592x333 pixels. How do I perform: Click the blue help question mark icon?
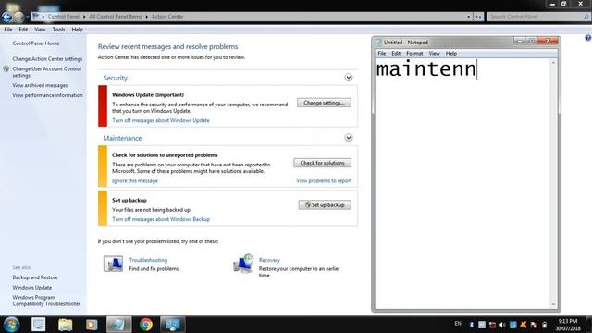(588, 38)
